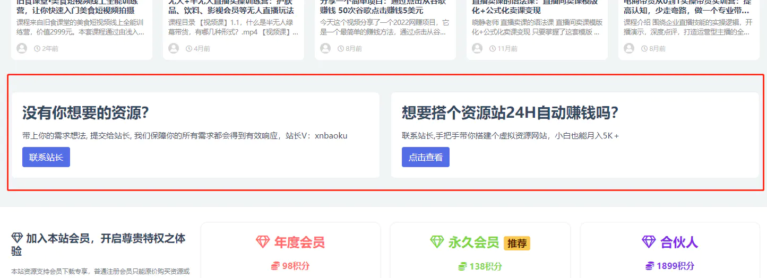Viewport: 767px width, 278px height.
Task: Open the 无人直播玩法 course title link
Action: [x=231, y=10]
